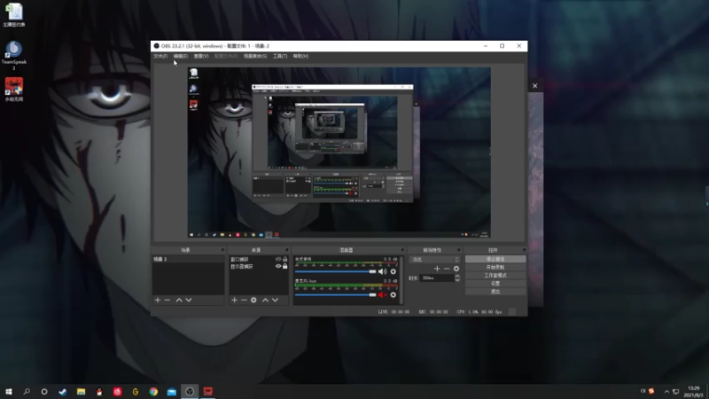Select the 显示器捕获 source row

(x=259, y=267)
